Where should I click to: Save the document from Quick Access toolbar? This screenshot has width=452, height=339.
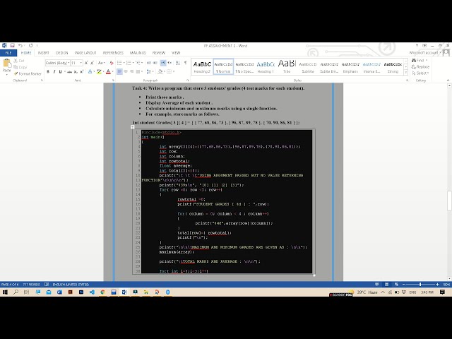(13, 45)
